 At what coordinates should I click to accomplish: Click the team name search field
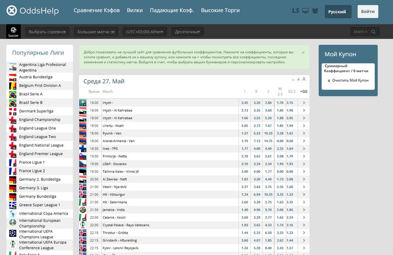click(x=361, y=32)
